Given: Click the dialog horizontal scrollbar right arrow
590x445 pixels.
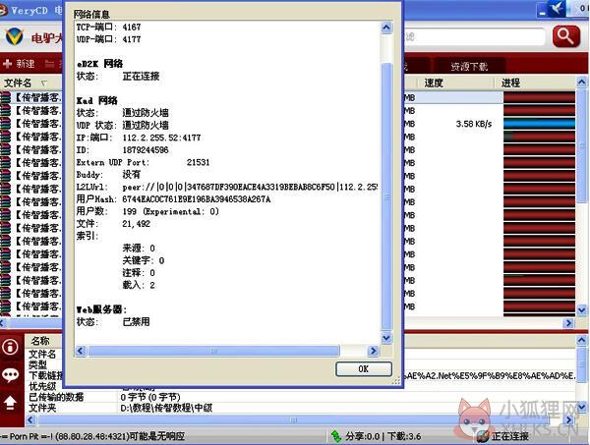Looking at the screenshot, I should tap(373, 351).
